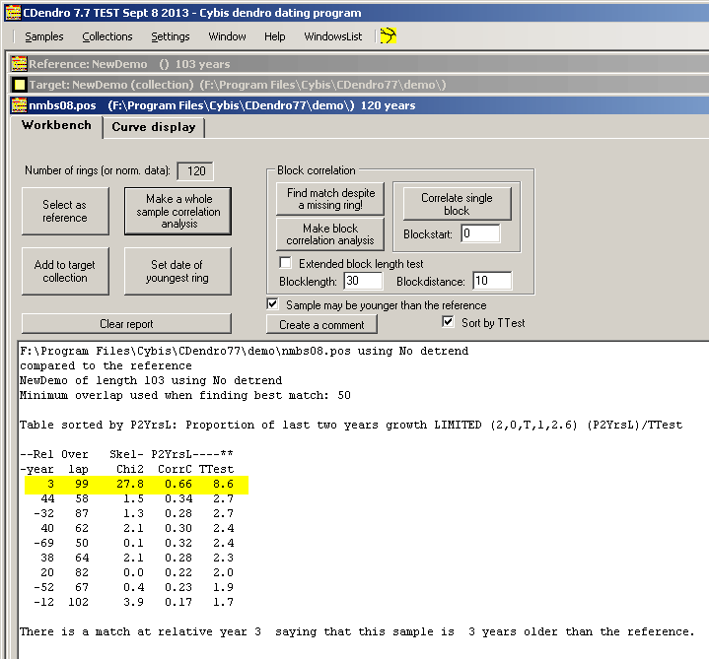Click Make a whole sample correlation analysis
Viewport: 709px width, 659px height.
pyautogui.click(x=177, y=211)
